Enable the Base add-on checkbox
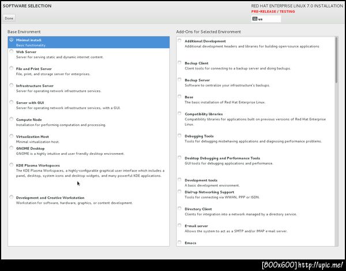 coord(179,96)
